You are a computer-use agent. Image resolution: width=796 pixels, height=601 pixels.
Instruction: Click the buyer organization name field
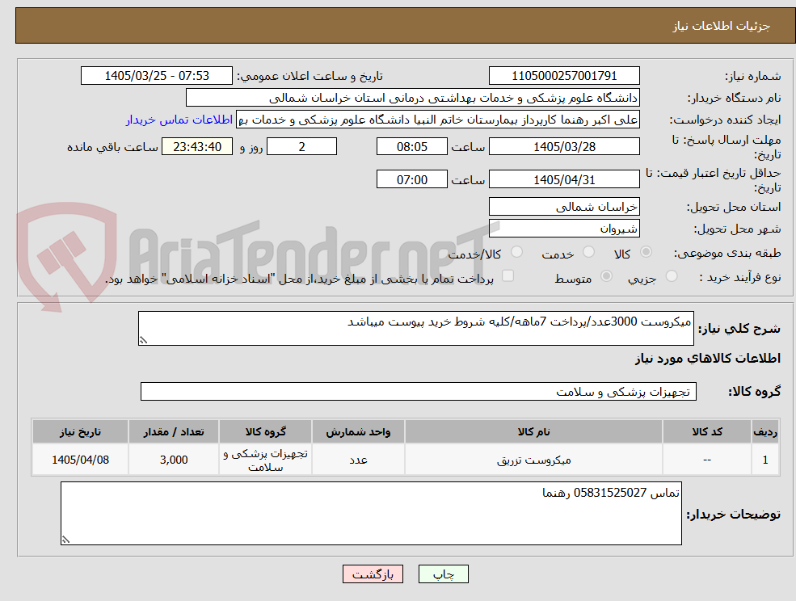point(413,98)
